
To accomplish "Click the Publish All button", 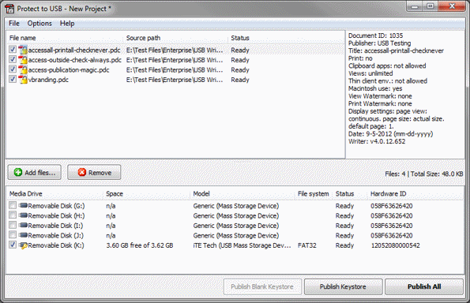I will click(x=424, y=286).
